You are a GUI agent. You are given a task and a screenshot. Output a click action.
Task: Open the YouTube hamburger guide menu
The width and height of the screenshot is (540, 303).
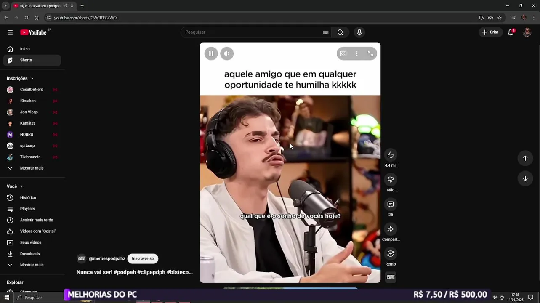(10, 32)
